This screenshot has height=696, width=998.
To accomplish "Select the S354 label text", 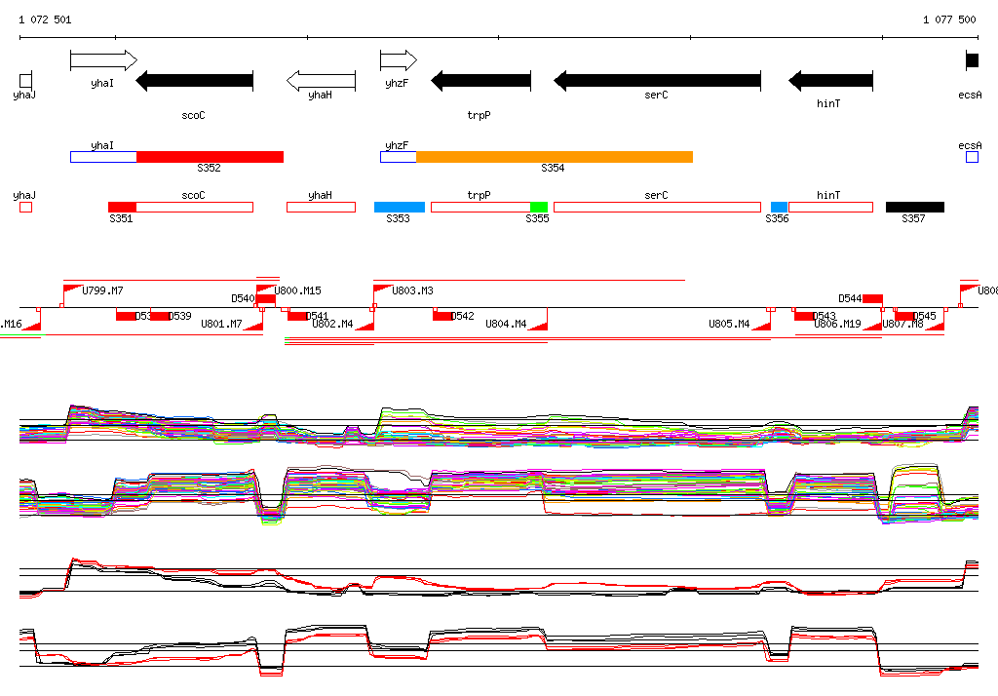I will click(x=553, y=168).
